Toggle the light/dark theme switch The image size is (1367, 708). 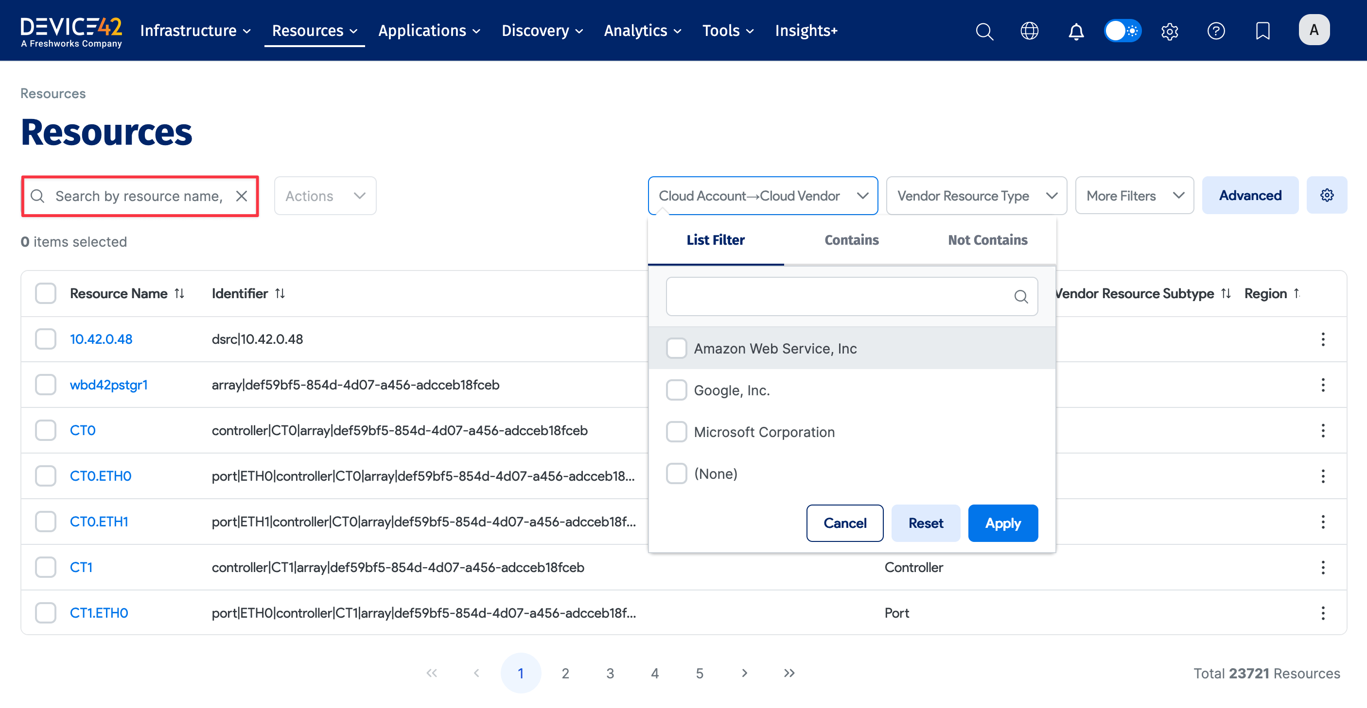point(1122,31)
